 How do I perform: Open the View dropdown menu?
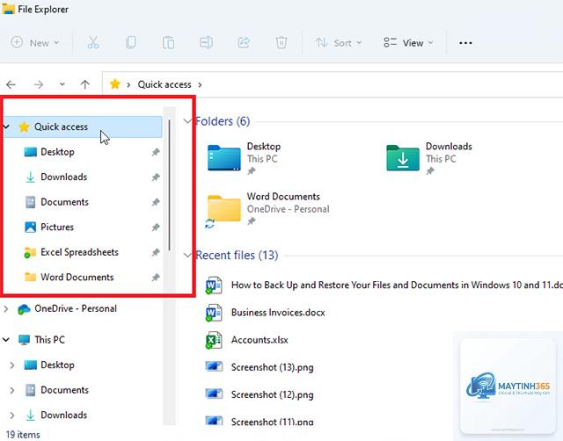[408, 43]
